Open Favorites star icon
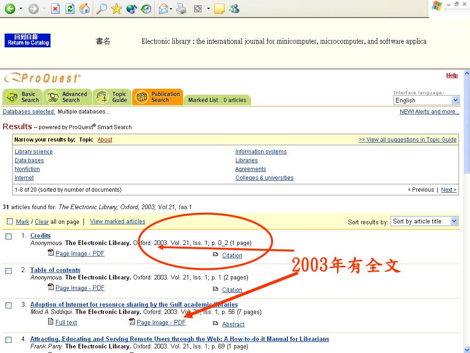The width and height of the screenshot is (470, 353). tap(116, 9)
